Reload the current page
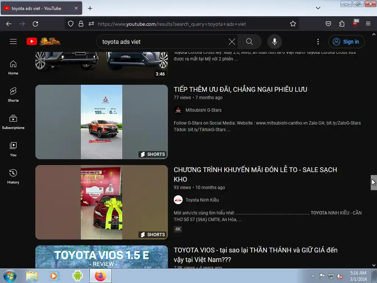Screen dimensions: 377x283 35,24
